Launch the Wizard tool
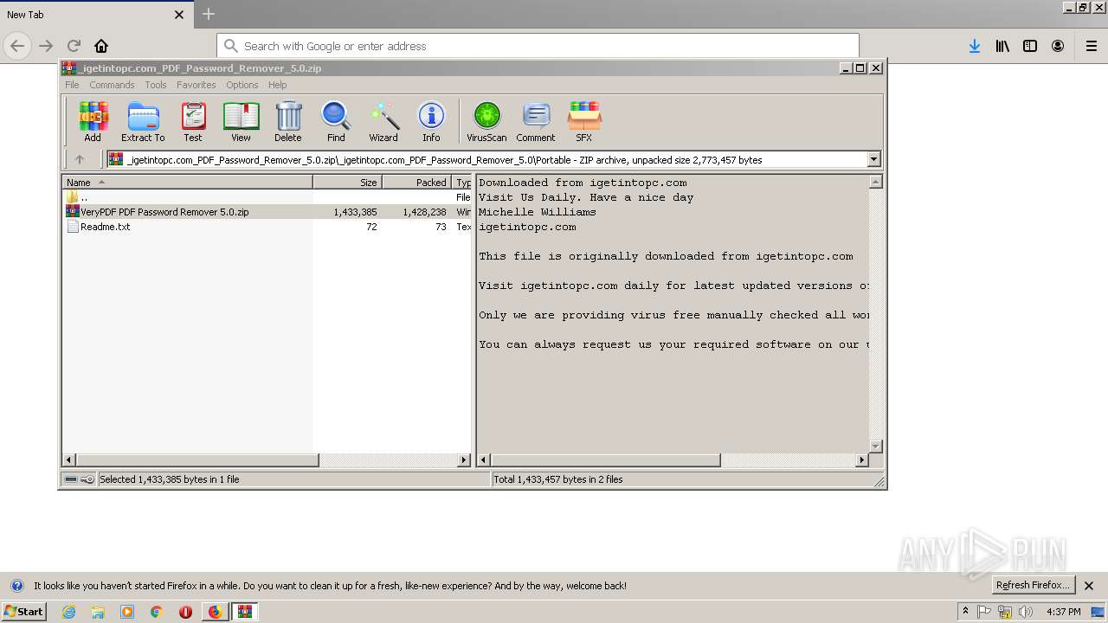The width and height of the screenshot is (1108, 623). (383, 121)
